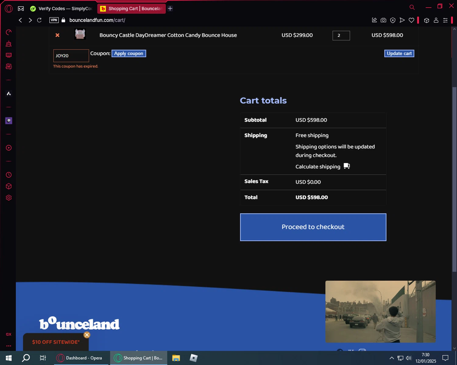
Task: Bookmark page with the heart icon
Action: [411, 20]
